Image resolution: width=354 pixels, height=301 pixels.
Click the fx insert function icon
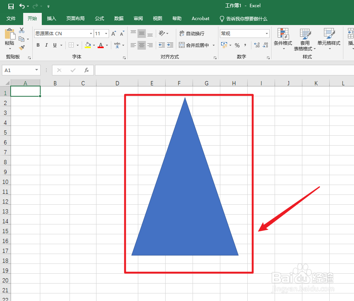click(87, 70)
